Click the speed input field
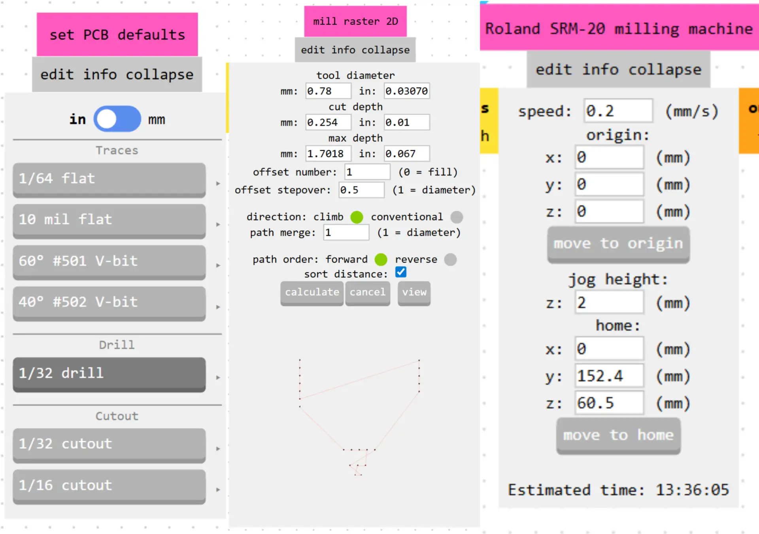 [617, 111]
